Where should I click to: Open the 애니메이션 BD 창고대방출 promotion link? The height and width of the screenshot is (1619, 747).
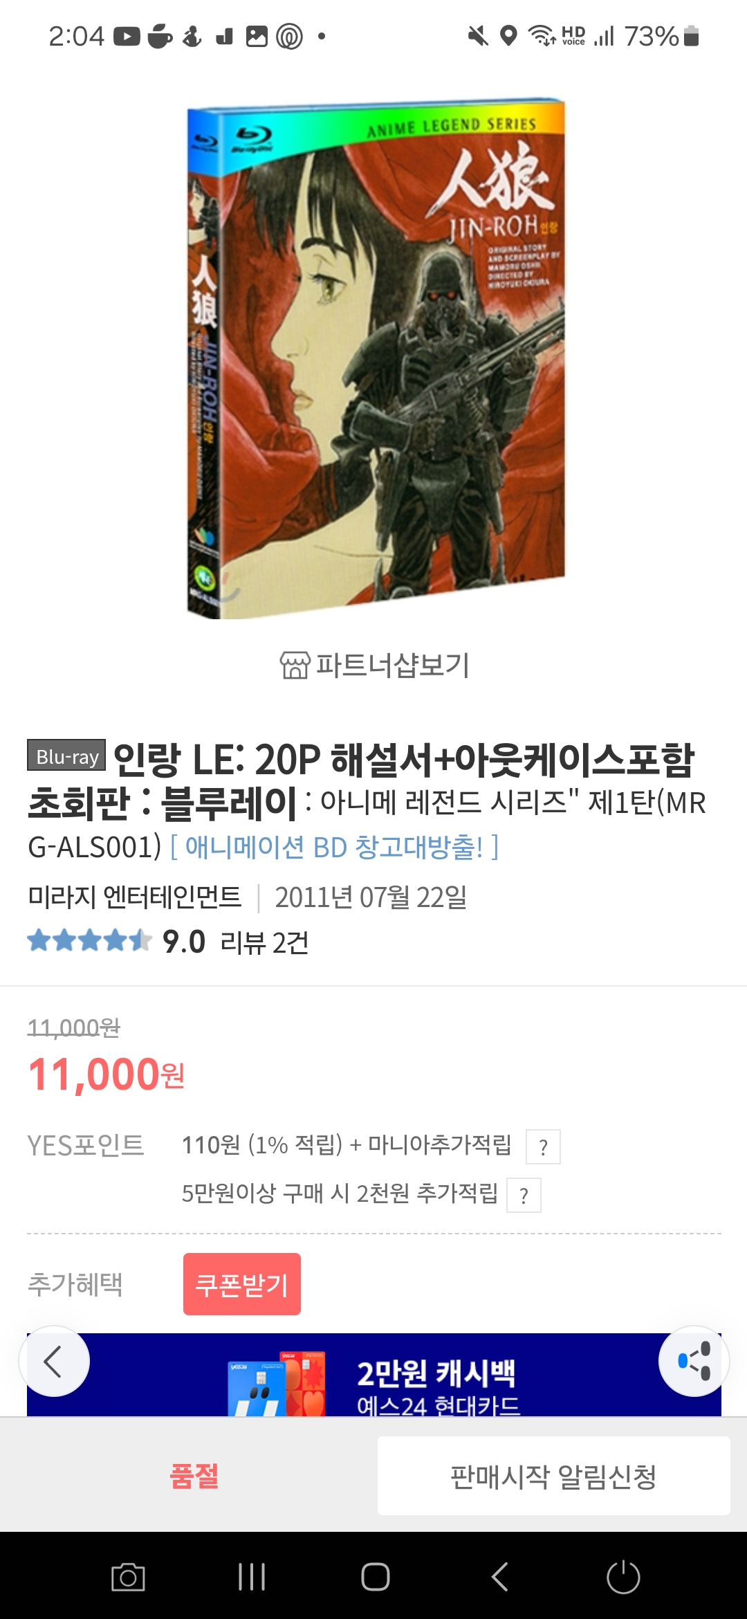pyautogui.click(x=334, y=847)
